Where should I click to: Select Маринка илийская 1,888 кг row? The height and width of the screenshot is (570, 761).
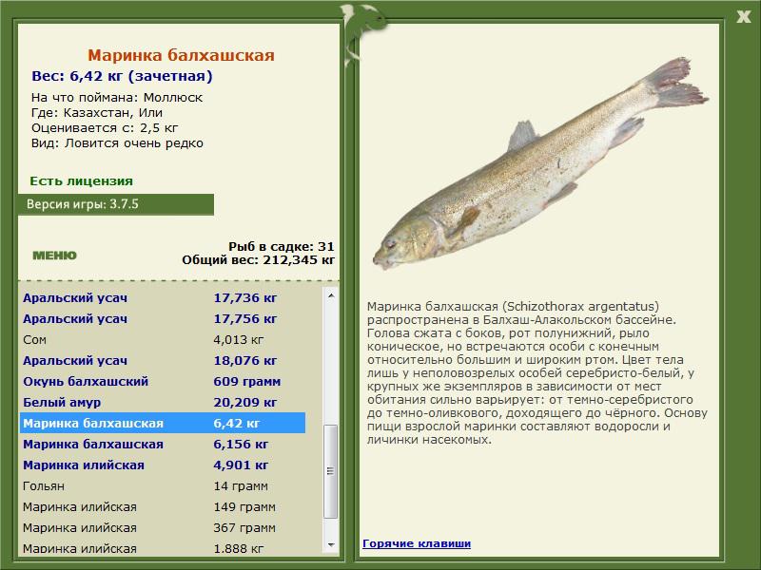click(x=163, y=548)
